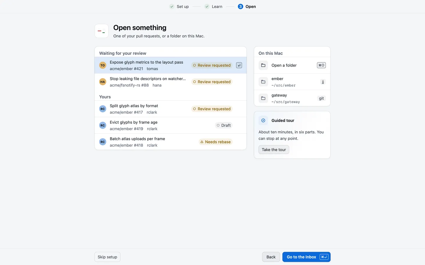Click the RC avatar on Split glyph atlas row
Viewport: 425px width, 265px height.
[x=103, y=109]
